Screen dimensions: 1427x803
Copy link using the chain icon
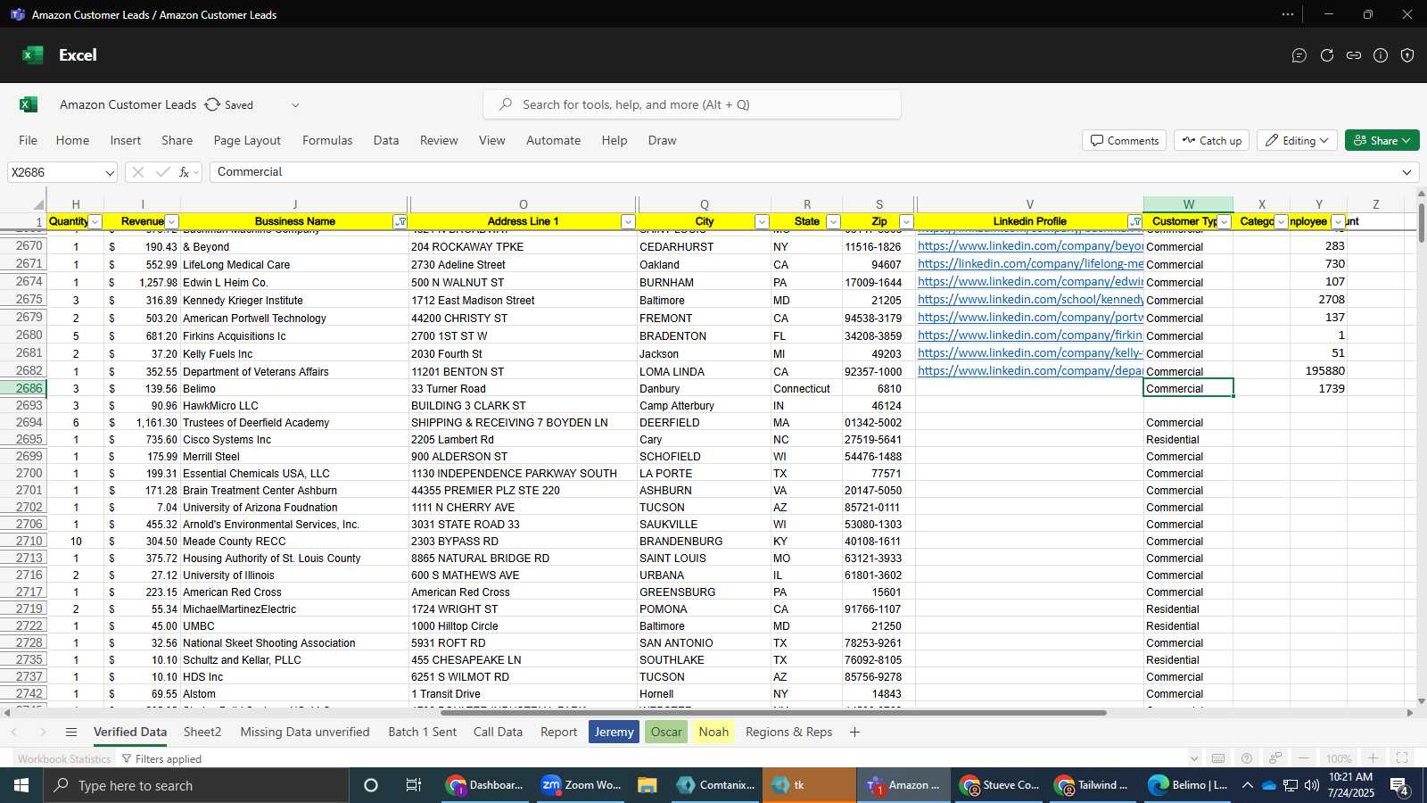[x=1354, y=55]
